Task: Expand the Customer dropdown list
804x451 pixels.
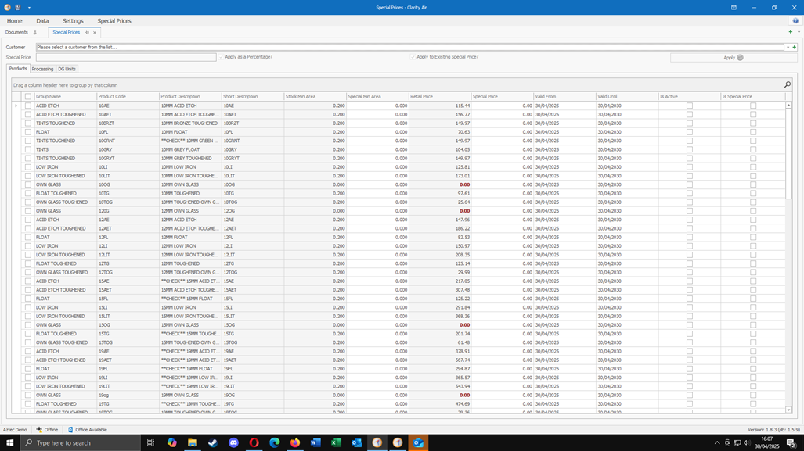Action: 788,47
